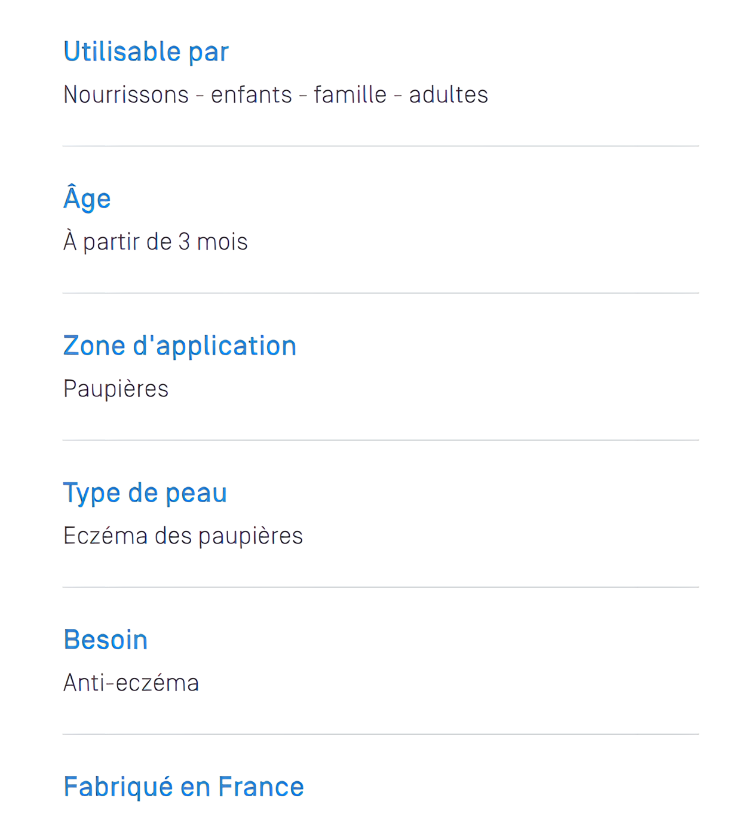This screenshot has height=838, width=742.
Task: Click the divider line below 'Utilisable par' section
Action: tap(381, 146)
